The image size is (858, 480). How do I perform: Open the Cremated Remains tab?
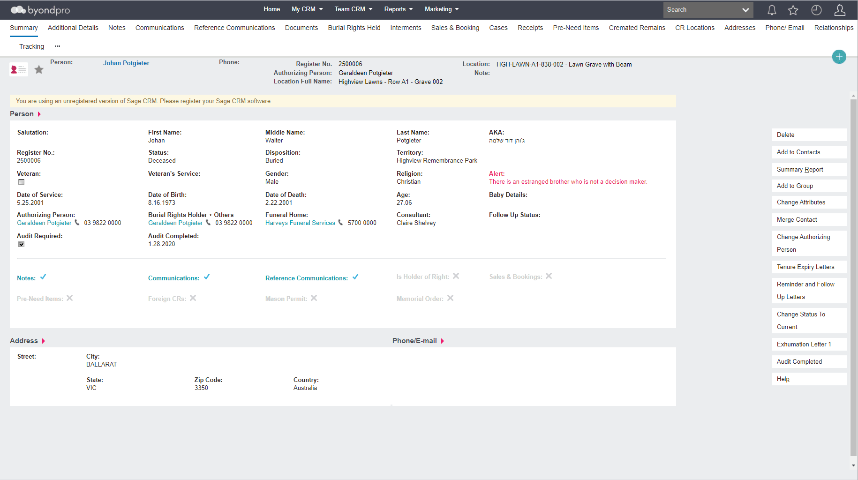coord(637,28)
